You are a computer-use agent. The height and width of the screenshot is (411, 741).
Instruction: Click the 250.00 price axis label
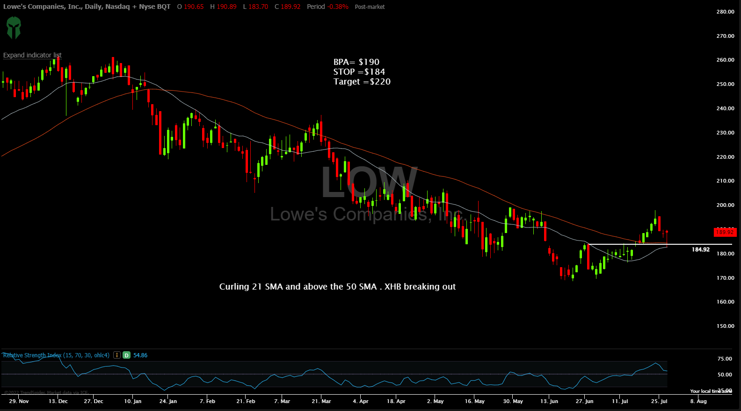pos(725,84)
